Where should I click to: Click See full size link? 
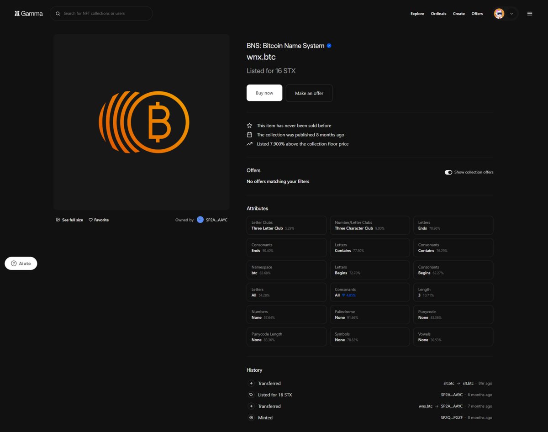(x=69, y=220)
